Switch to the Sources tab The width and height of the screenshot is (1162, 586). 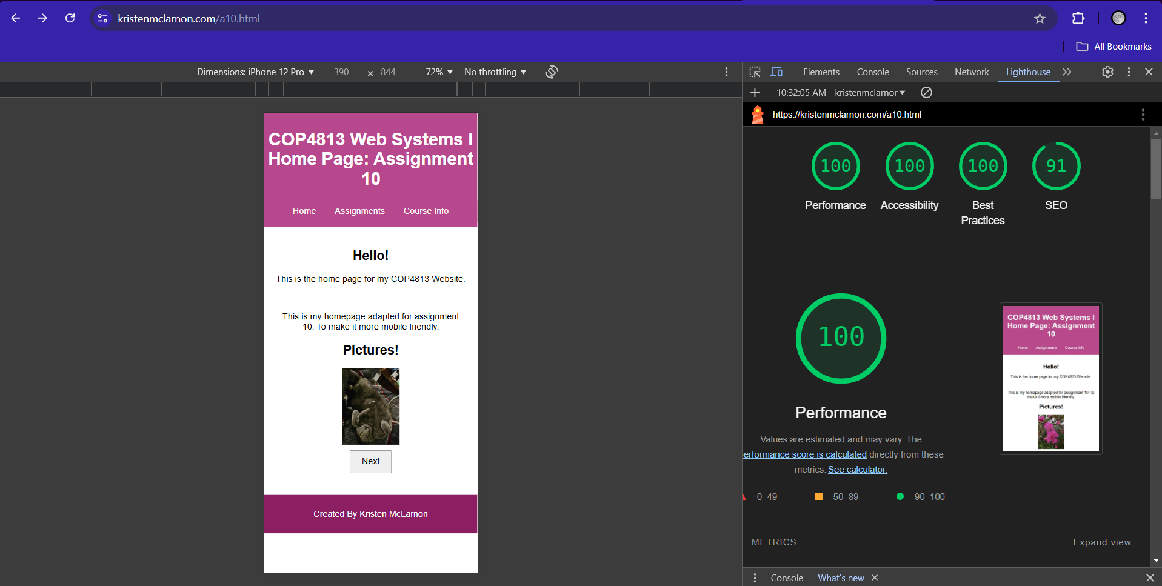[x=921, y=72]
